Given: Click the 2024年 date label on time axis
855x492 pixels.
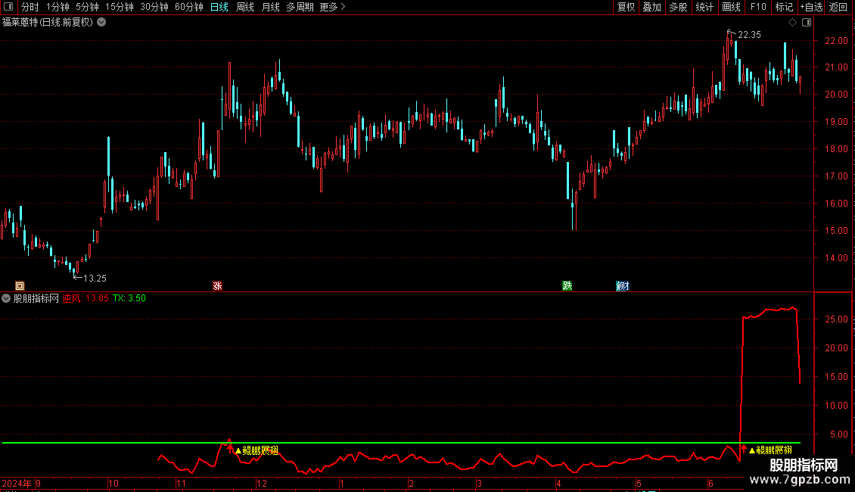Looking at the screenshot, I should [17, 483].
